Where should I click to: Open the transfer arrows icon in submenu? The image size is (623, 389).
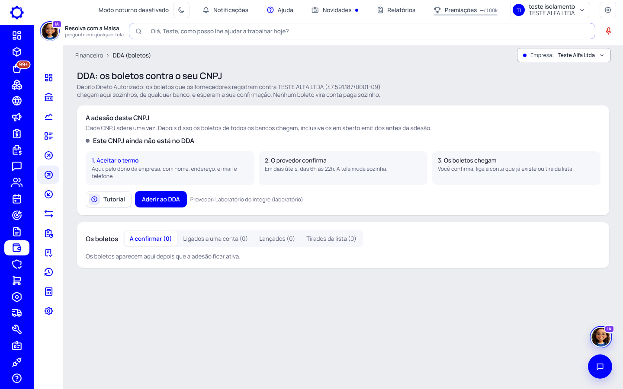click(48, 214)
